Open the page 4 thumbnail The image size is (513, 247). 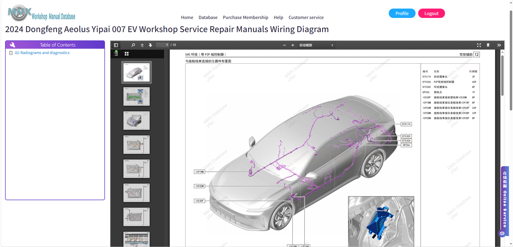137,145
